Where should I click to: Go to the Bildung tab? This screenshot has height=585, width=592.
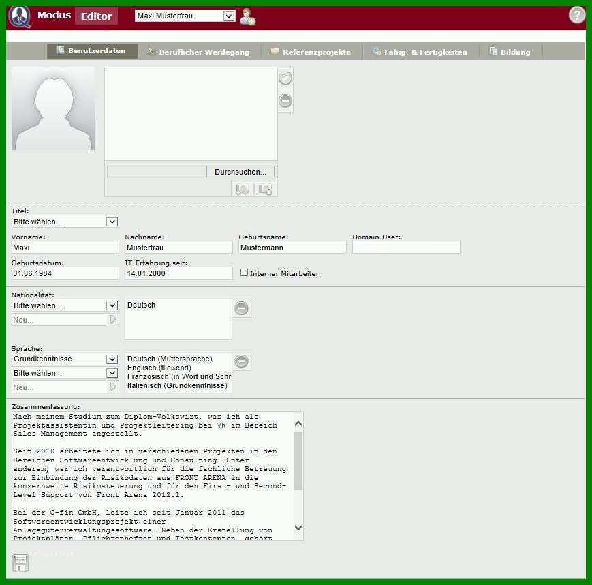(x=510, y=52)
